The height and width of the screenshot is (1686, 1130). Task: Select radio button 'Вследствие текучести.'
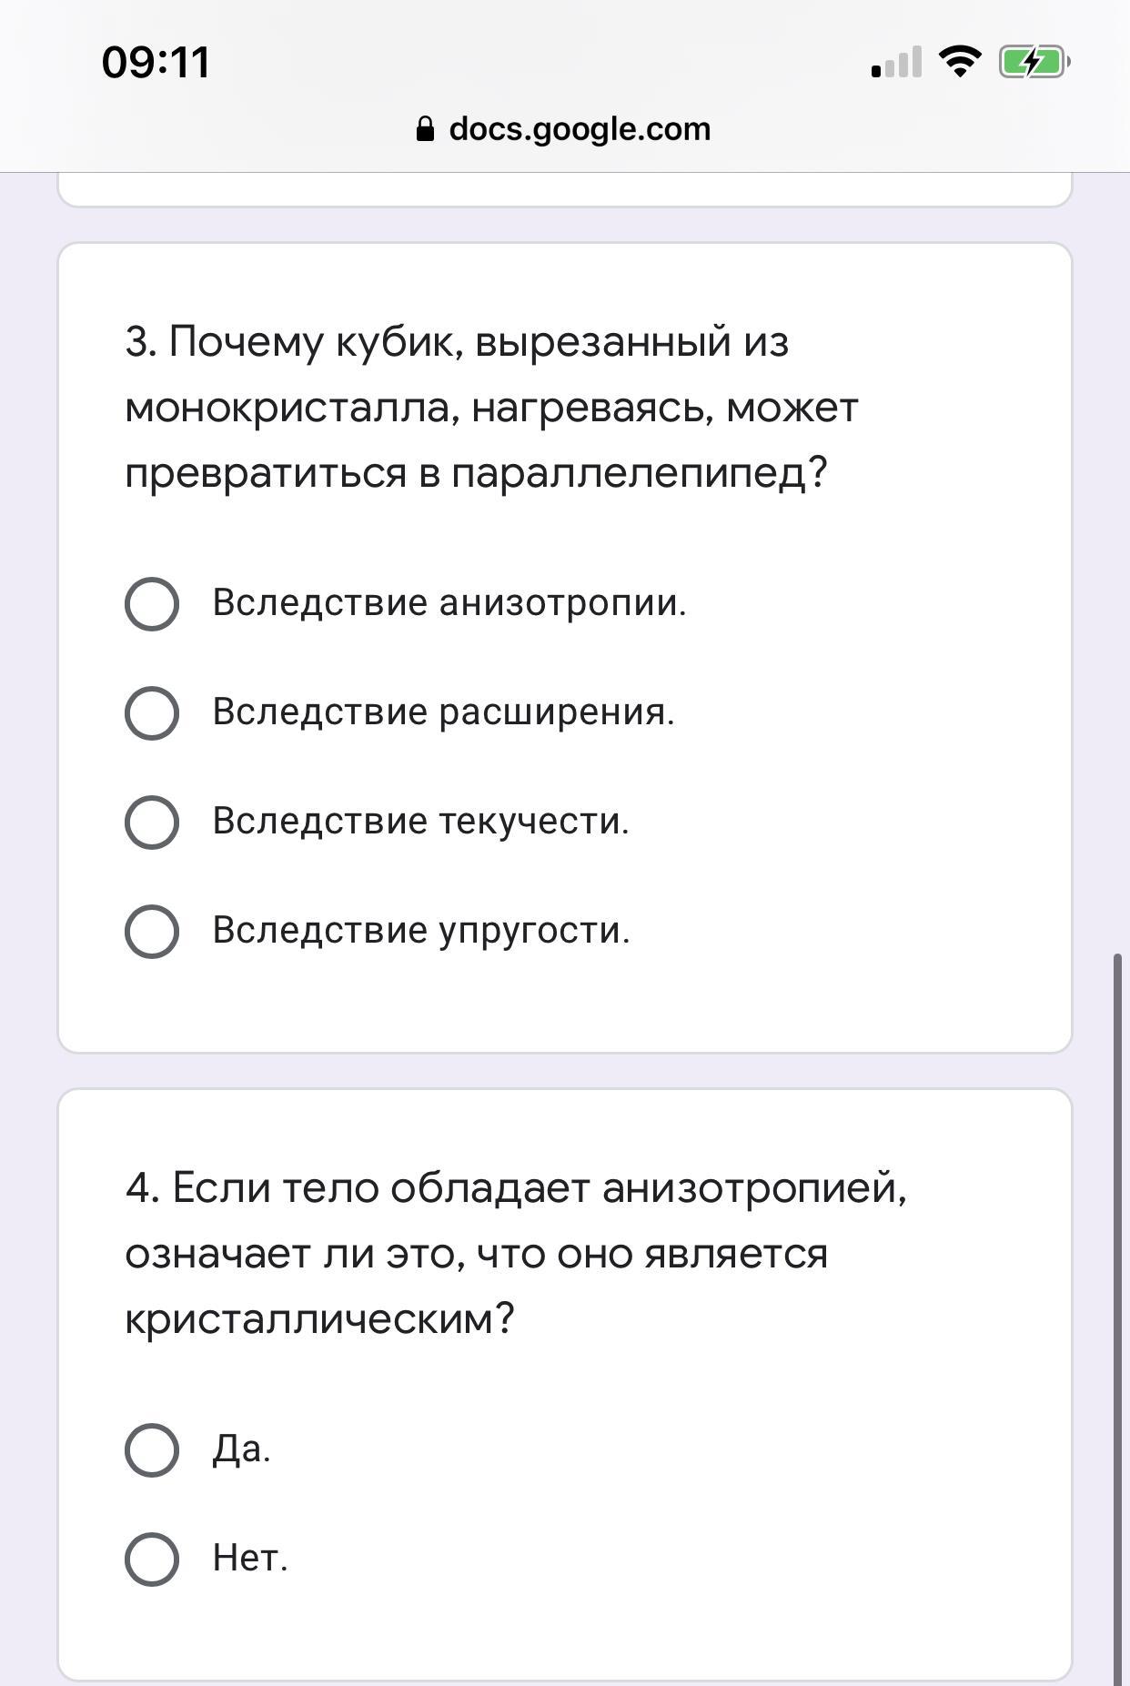tap(152, 823)
